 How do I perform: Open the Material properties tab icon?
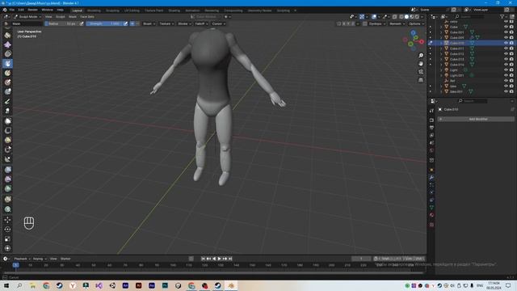[x=431, y=215]
